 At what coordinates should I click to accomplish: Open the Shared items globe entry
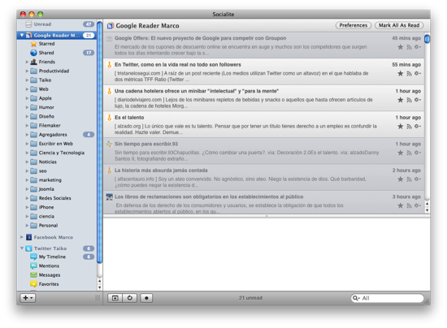46,53
